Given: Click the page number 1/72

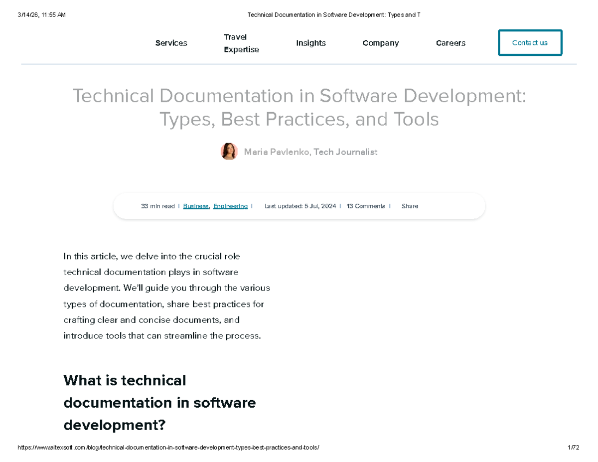Looking at the screenshot, I should coord(573,448).
